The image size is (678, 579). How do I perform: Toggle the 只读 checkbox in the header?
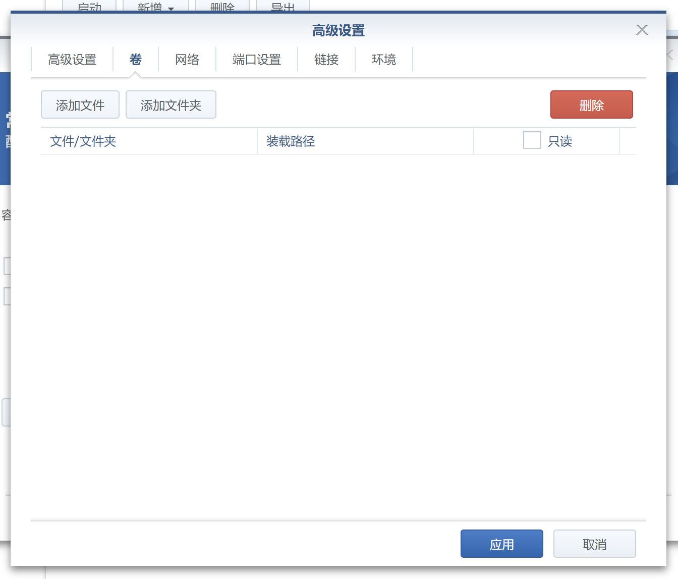[532, 140]
